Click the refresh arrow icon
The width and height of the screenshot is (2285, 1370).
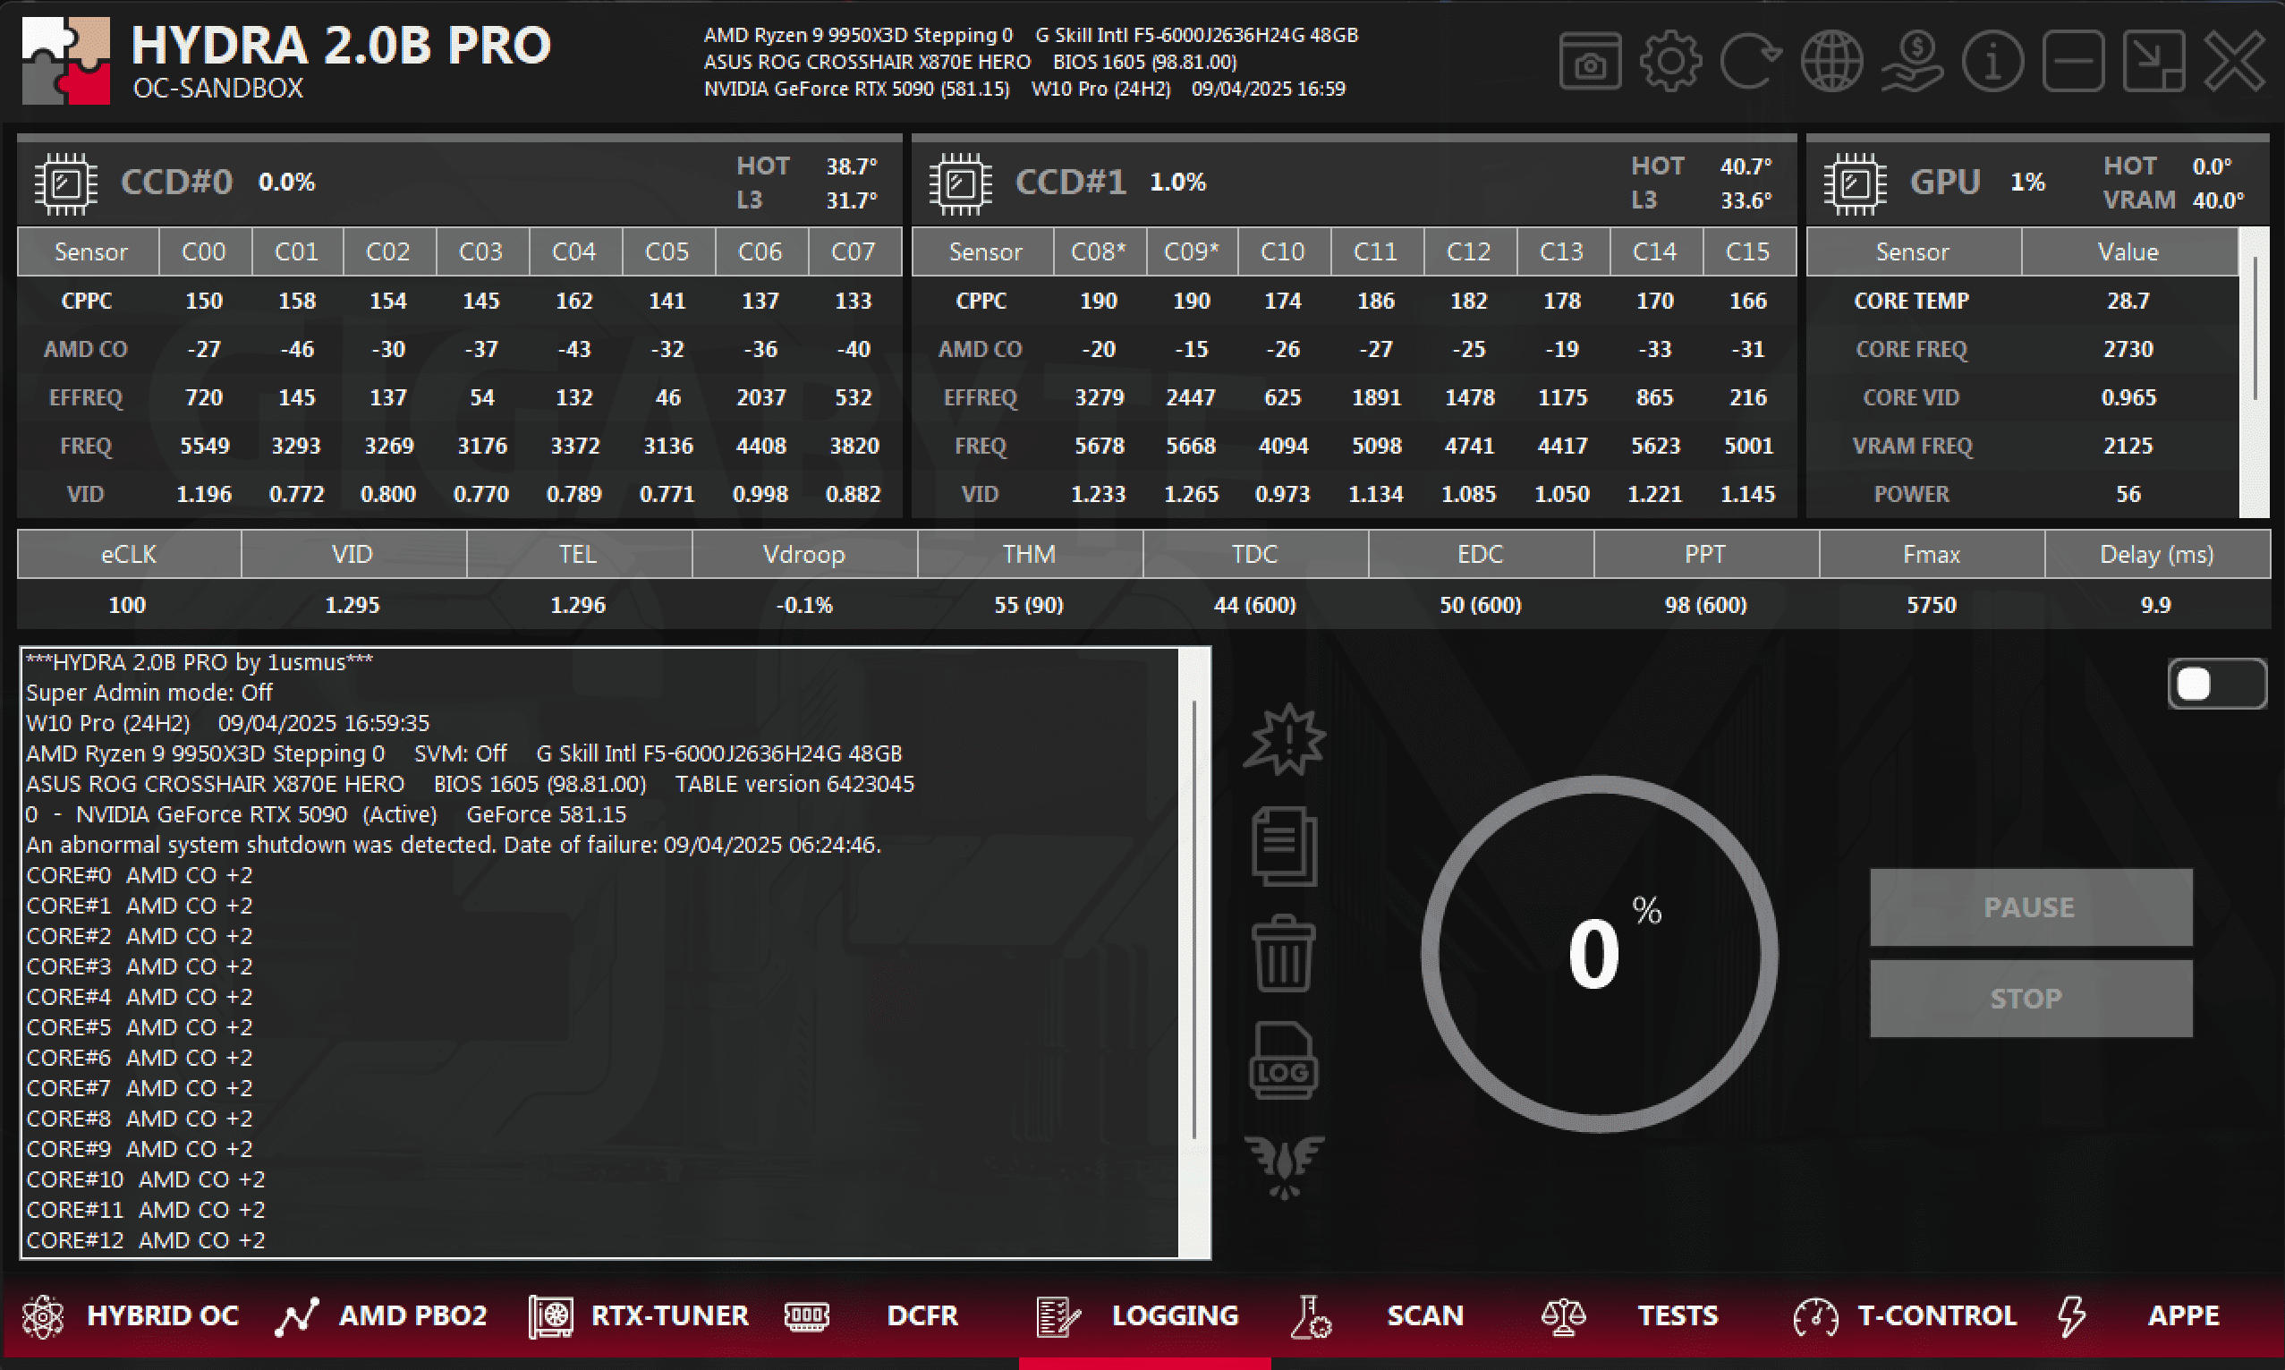(x=1750, y=61)
